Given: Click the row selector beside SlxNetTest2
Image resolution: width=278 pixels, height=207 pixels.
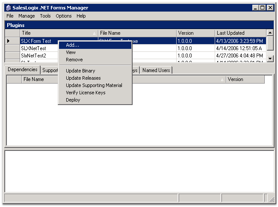Looking at the screenshot, I should 12,56.
